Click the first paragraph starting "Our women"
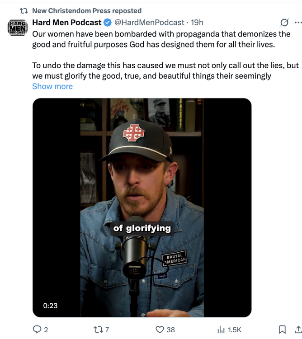Screen dimensions: 302x339 click(161, 39)
